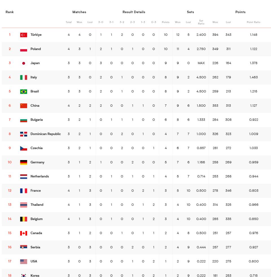Open the China team name link
Viewport: 271px width, 277px height.
pyautogui.click(x=35, y=106)
